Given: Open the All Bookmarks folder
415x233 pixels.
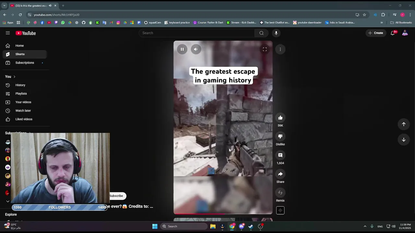Looking at the screenshot, I should [401, 23].
